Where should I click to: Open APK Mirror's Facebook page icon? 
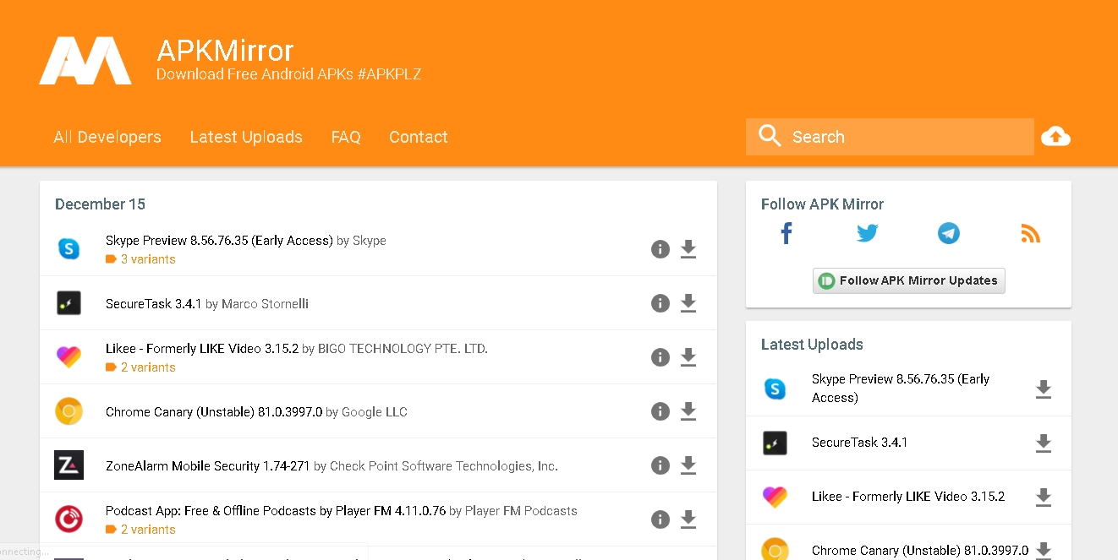pyautogui.click(x=786, y=233)
